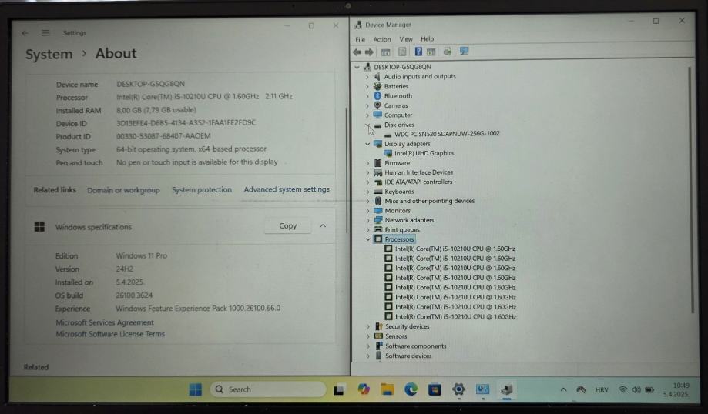Image resolution: width=708 pixels, height=414 pixels.
Task: Select IDE ATA/ATAPI controllers category
Action: click(x=418, y=182)
